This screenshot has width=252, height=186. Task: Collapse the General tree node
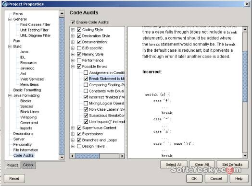[10, 19]
